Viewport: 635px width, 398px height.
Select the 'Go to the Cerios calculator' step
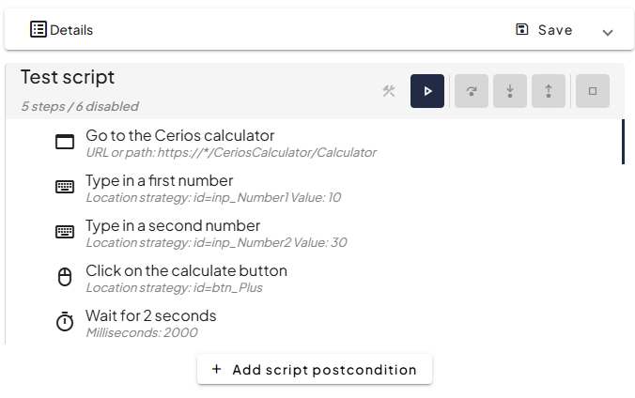pyautogui.click(x=179, y=135)
